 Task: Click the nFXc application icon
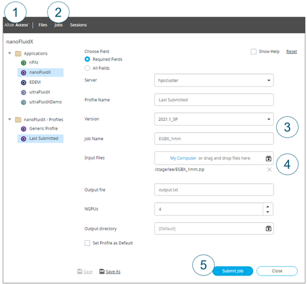(x=24, y=62)
